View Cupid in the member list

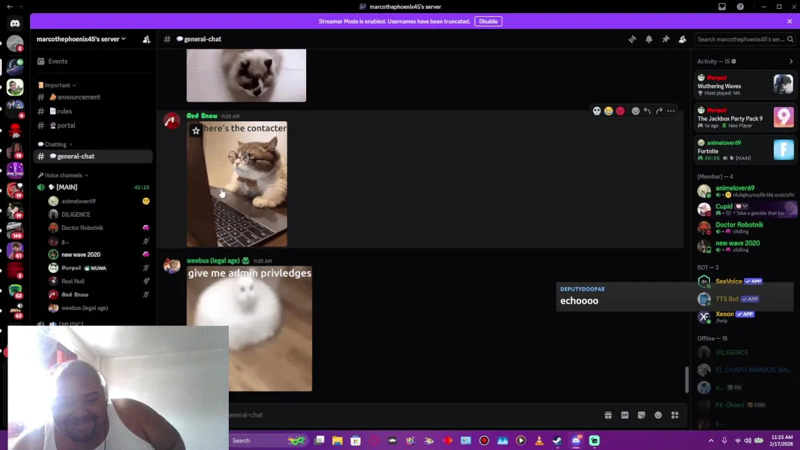(x=745, y=209)
